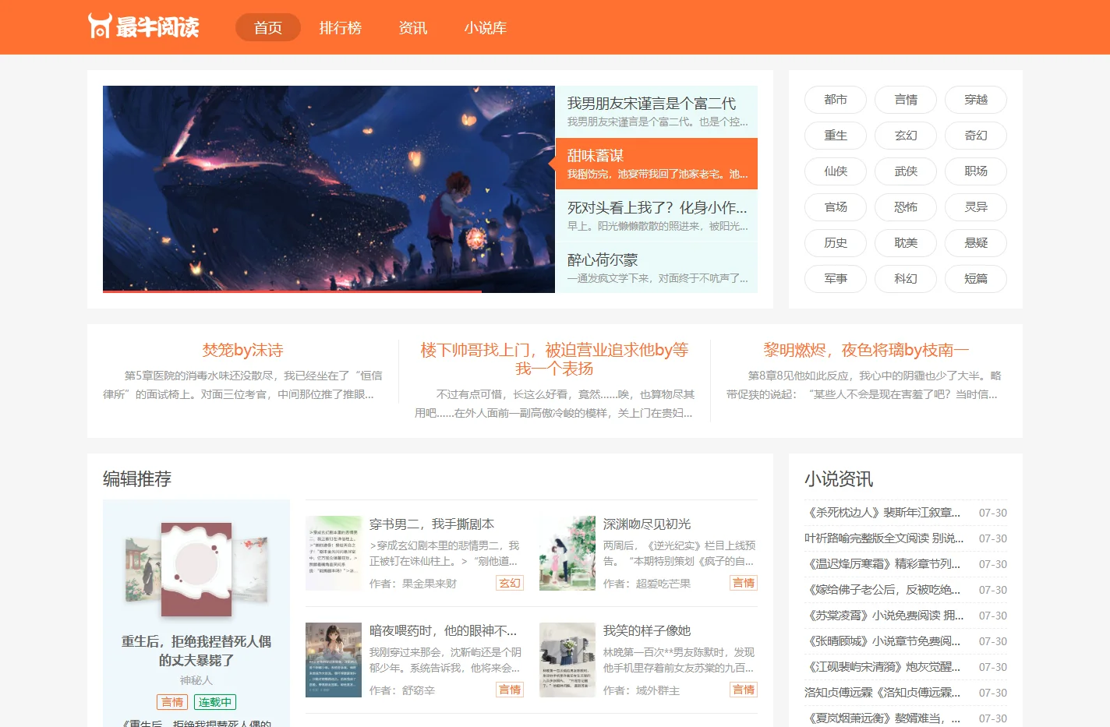Open the 小说库 navigation tab
1110x727 pixels.
(x=486, y=27)
